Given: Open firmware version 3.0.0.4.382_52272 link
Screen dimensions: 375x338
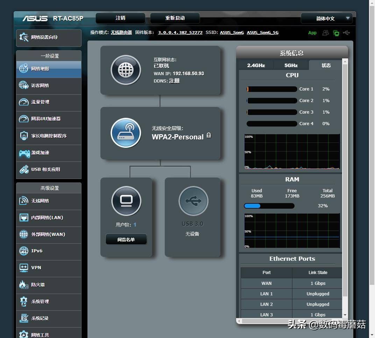Looking at the screenshot, I should 180,33.
